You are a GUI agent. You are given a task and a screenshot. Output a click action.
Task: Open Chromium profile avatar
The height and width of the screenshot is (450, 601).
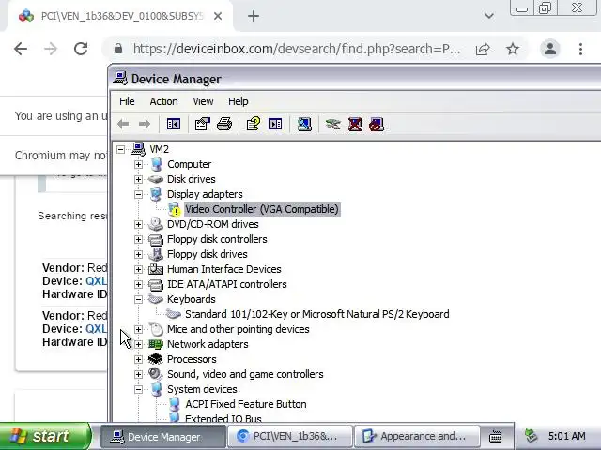tap(550, 49)
